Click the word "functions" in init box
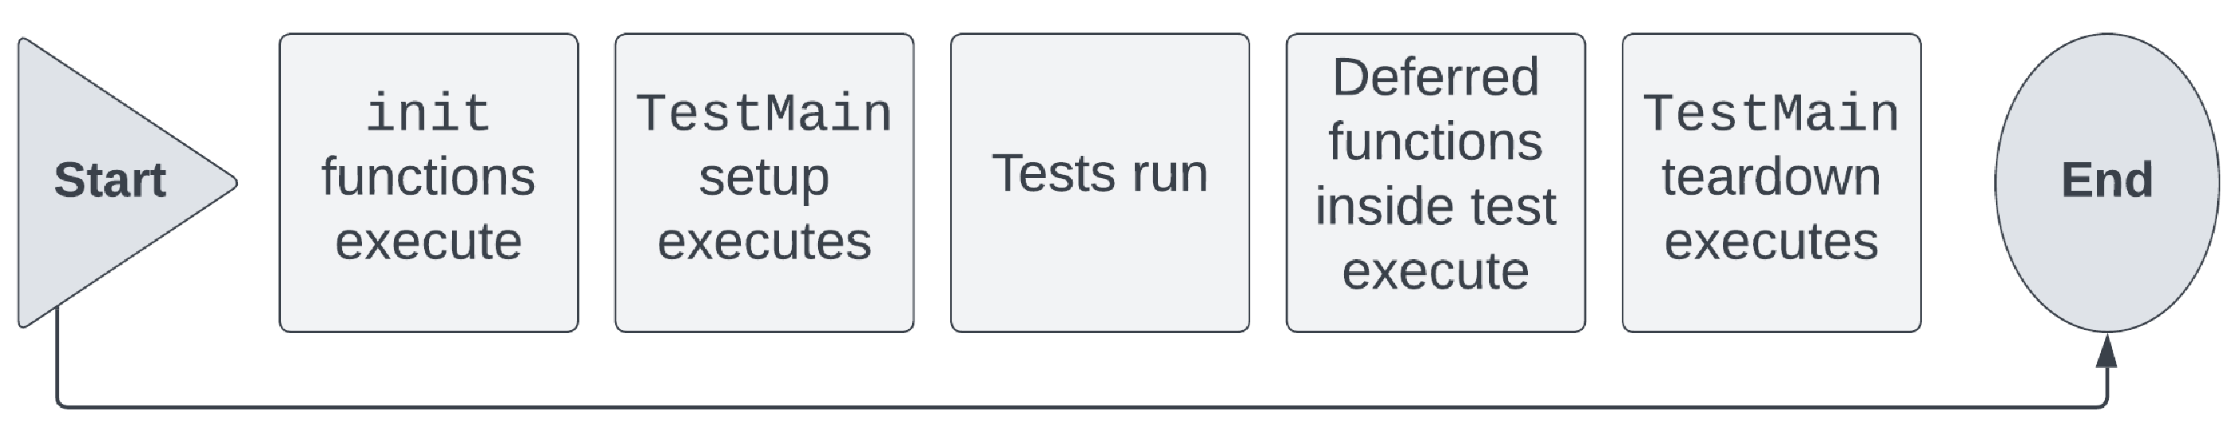 point(428,177)
